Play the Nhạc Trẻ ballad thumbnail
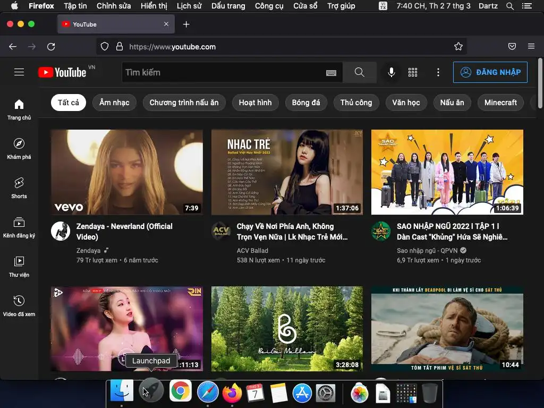This screenshot has height=408, width=544. [x=287, y=172]
